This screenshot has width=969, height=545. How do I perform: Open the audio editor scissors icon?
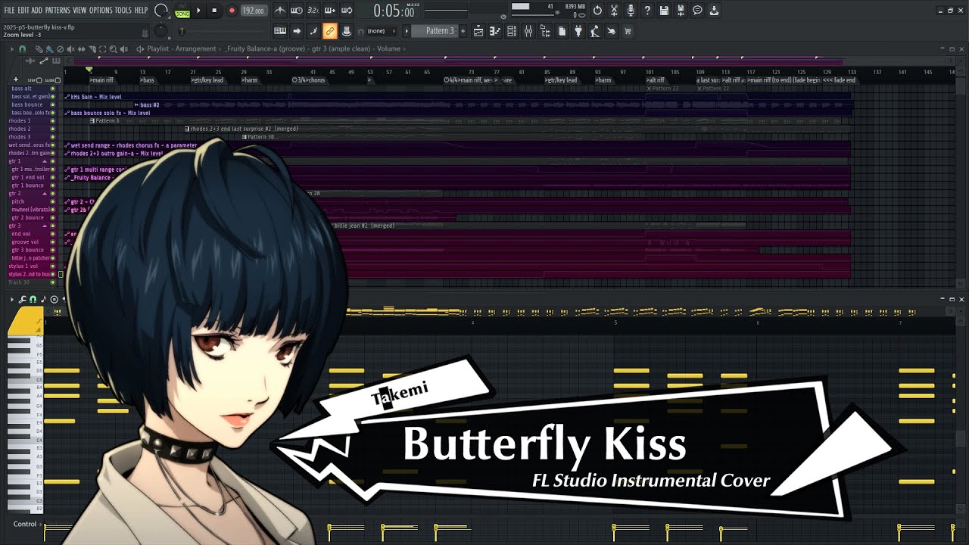(614, 11)
